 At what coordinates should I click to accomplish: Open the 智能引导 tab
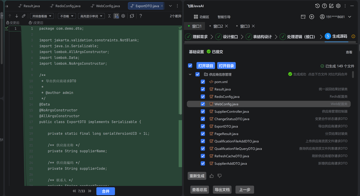pos(224,17)
